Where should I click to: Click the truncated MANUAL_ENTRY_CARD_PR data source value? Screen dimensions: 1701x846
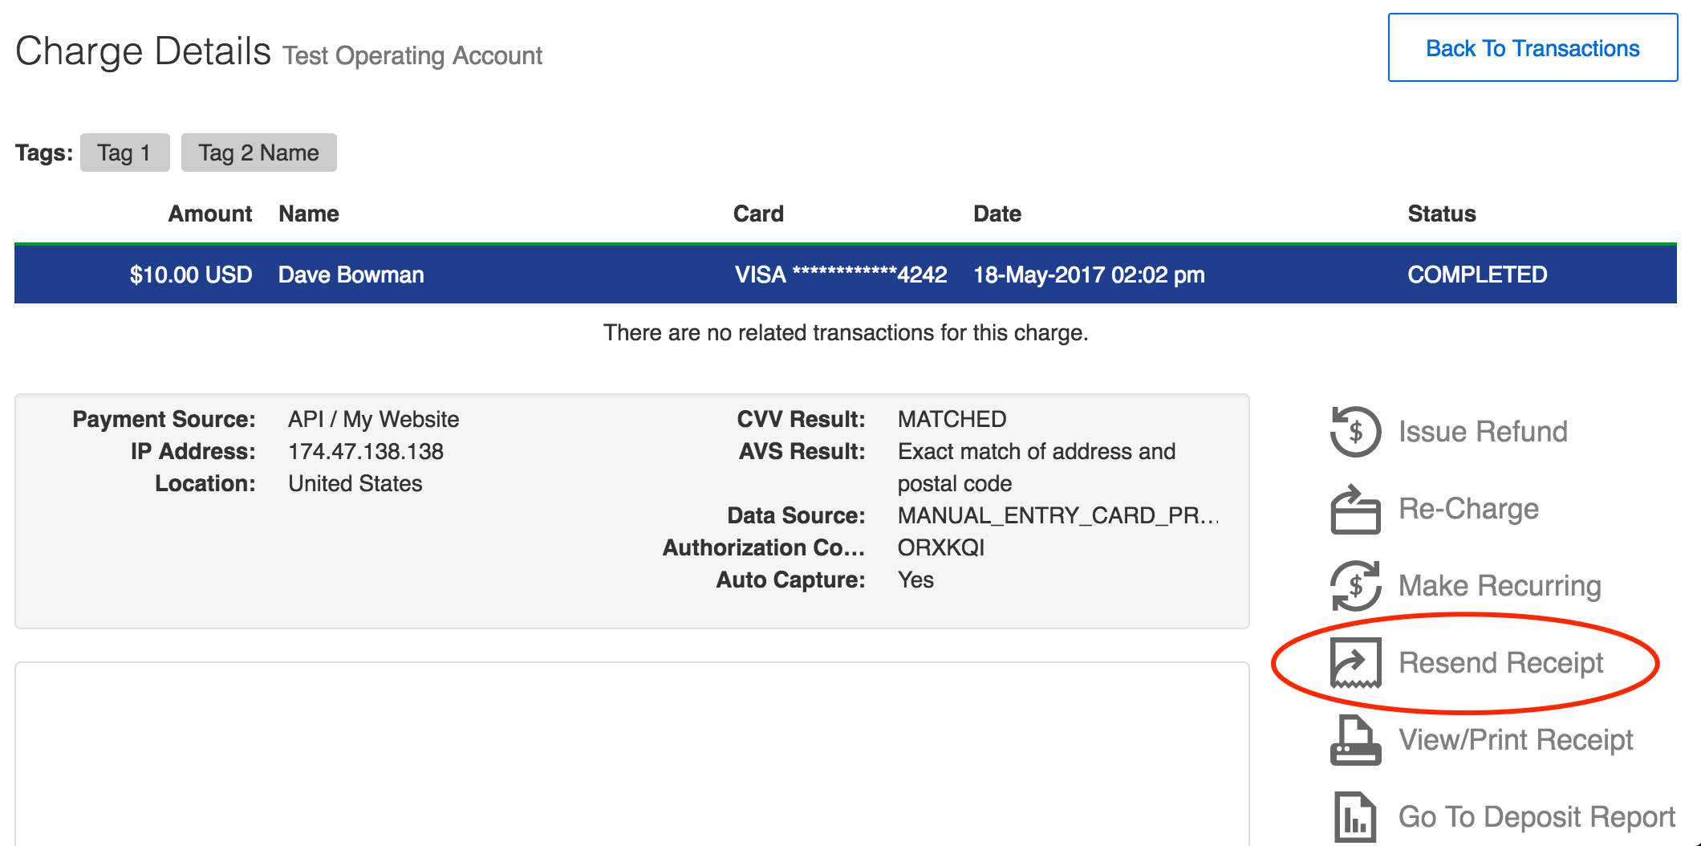pyautogui.click(x=1058, y=515)
